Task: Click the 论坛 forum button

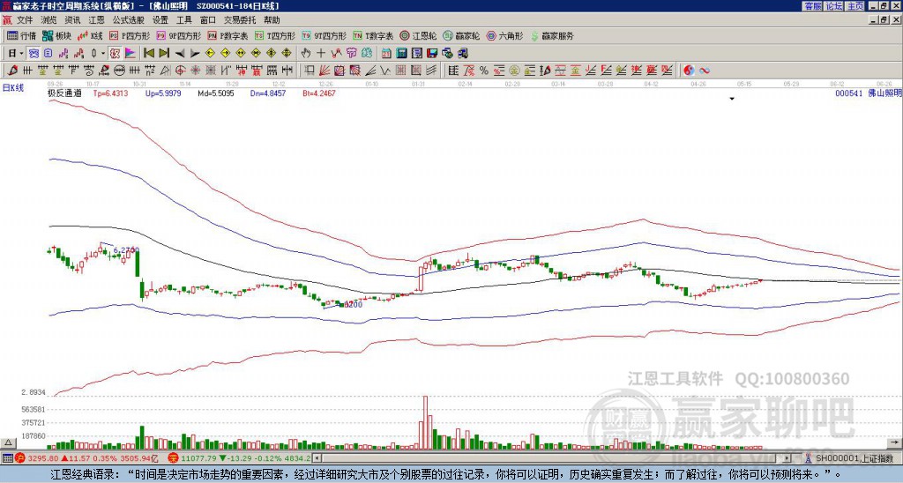Action: pos(834,6)
